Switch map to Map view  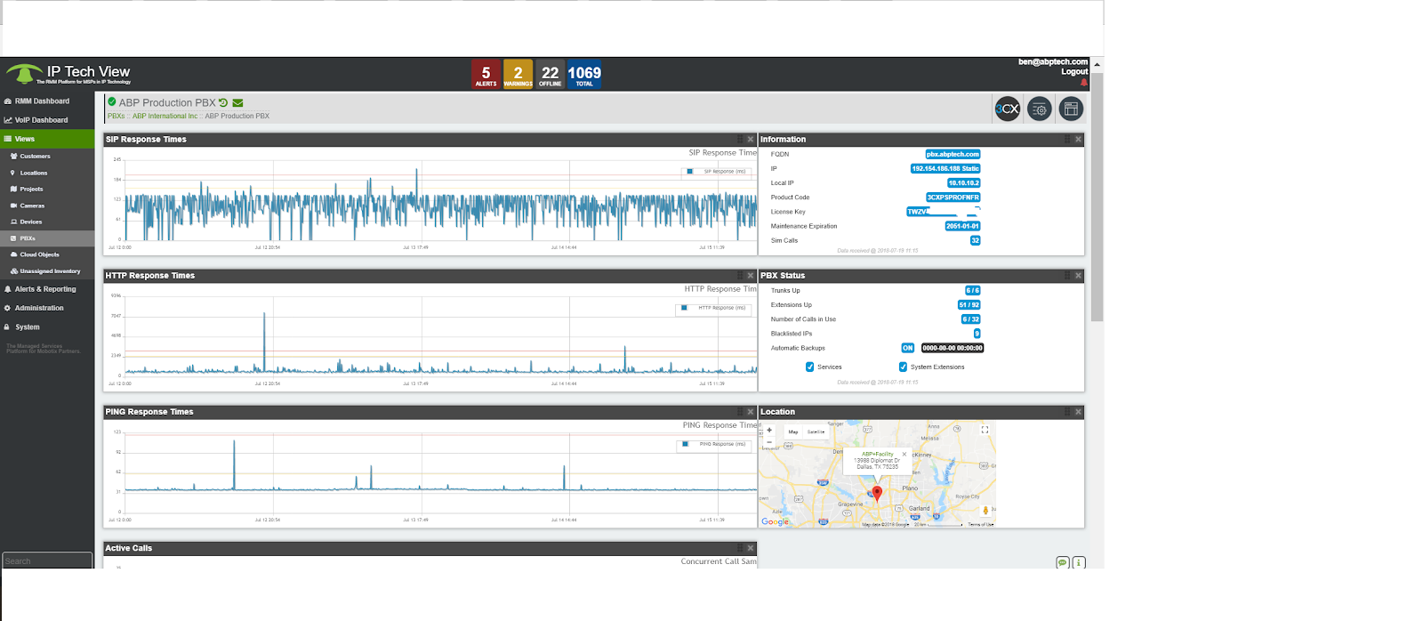[793, 431]
